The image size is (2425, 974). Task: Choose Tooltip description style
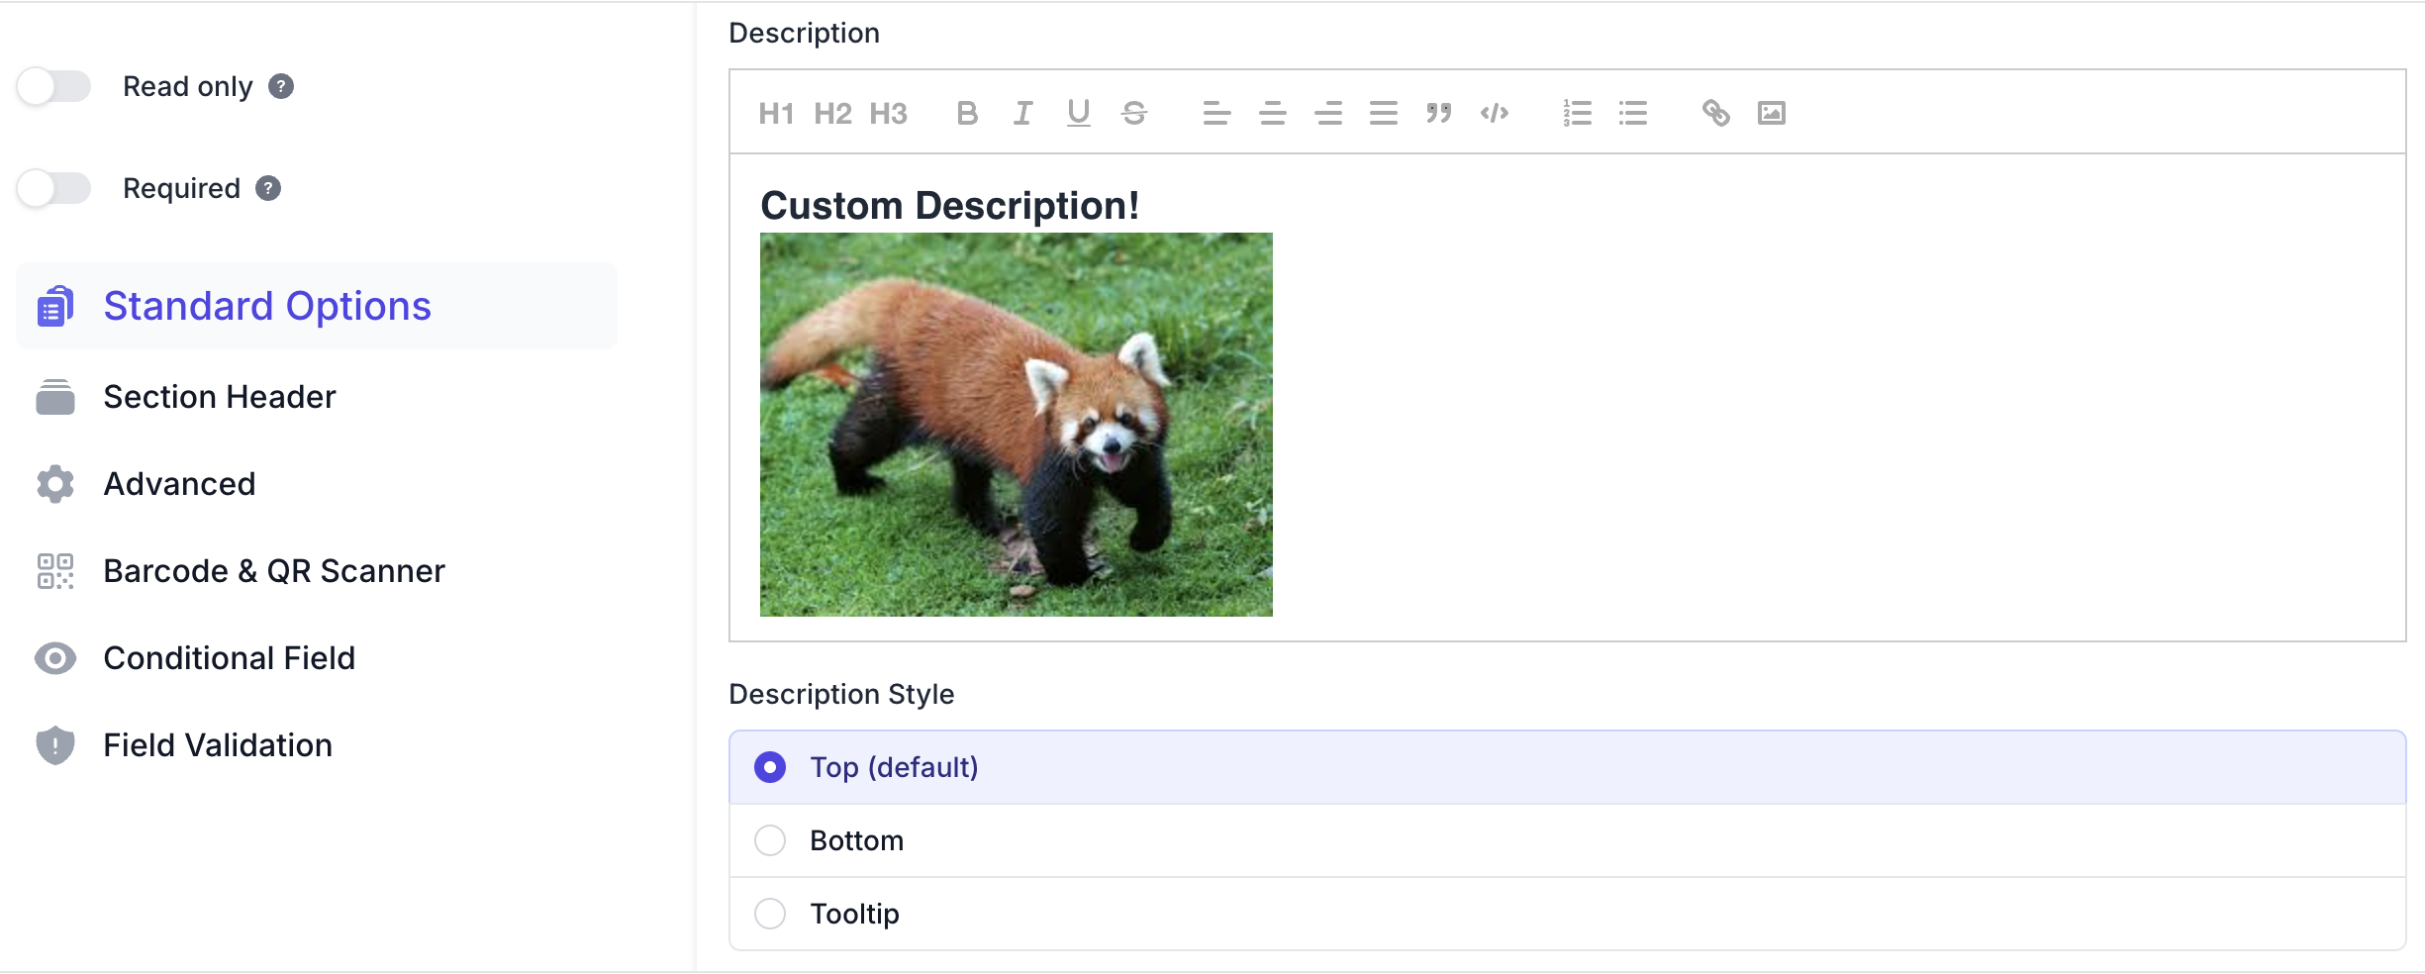770,914
